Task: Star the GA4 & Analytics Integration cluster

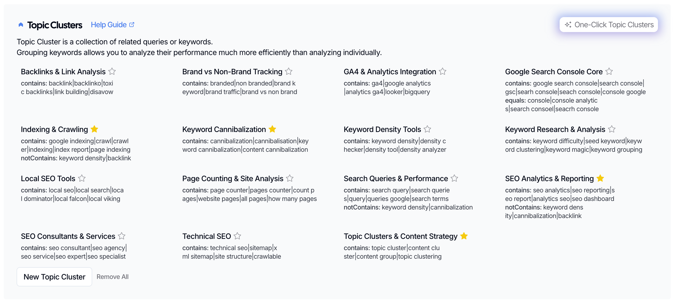Action: [x=443, y=71]
